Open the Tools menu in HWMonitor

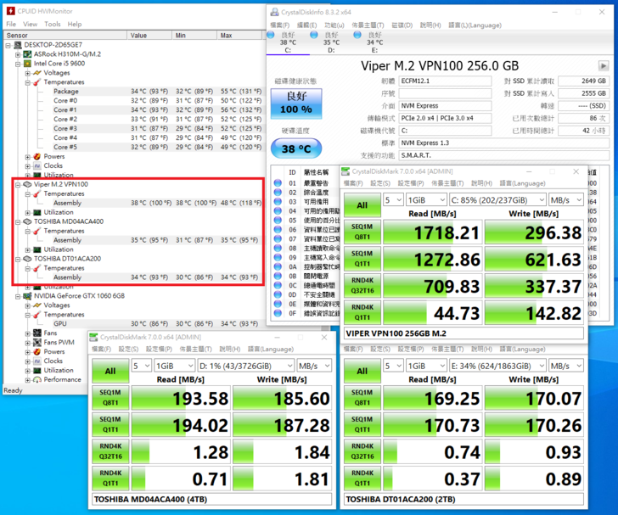coord(52,24)
